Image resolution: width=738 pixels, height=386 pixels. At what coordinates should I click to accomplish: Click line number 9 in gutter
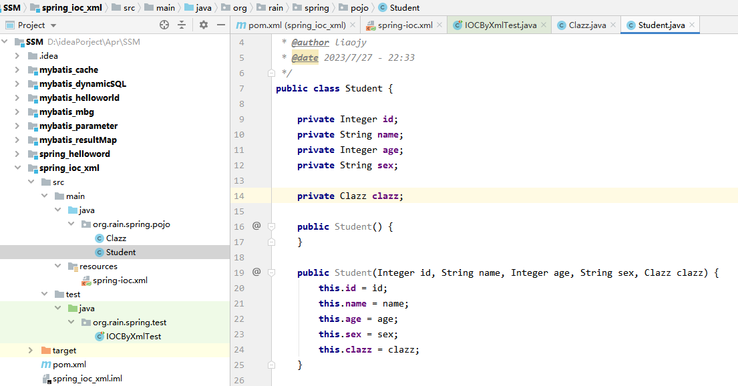[242, 119]
